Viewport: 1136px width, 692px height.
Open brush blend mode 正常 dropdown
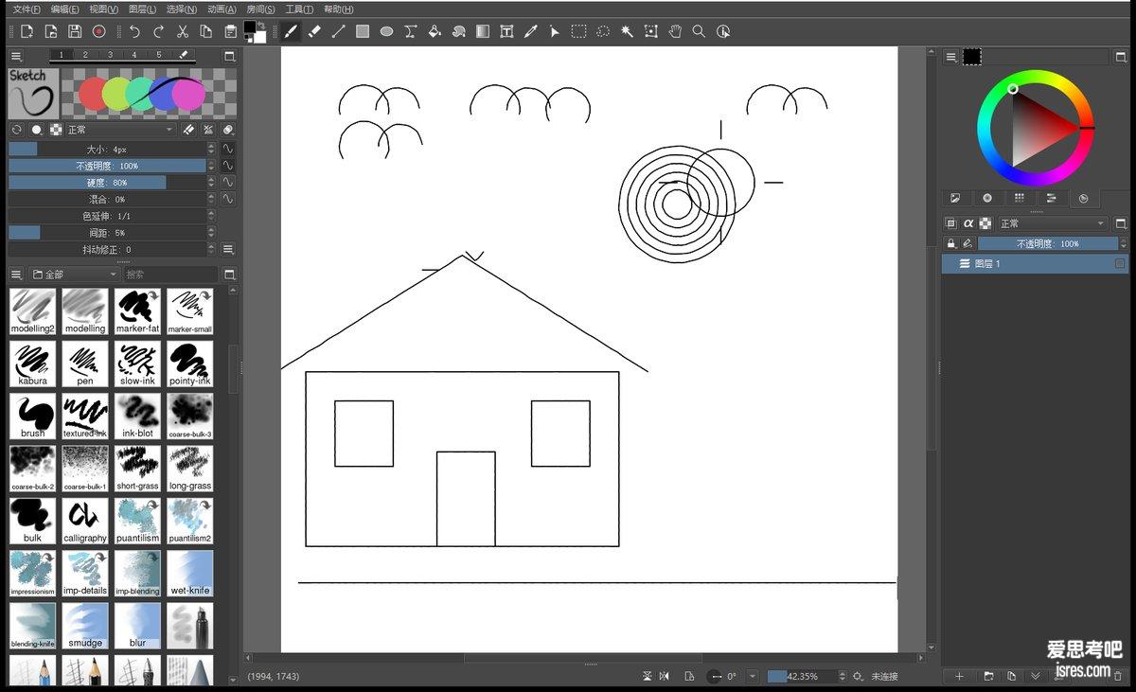point(121,130)
